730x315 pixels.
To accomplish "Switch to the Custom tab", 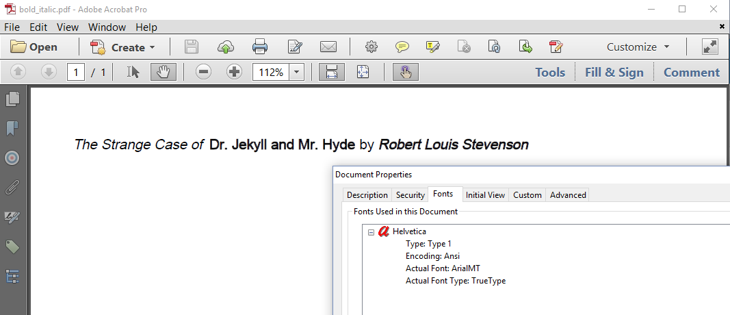I will (527, 195).
